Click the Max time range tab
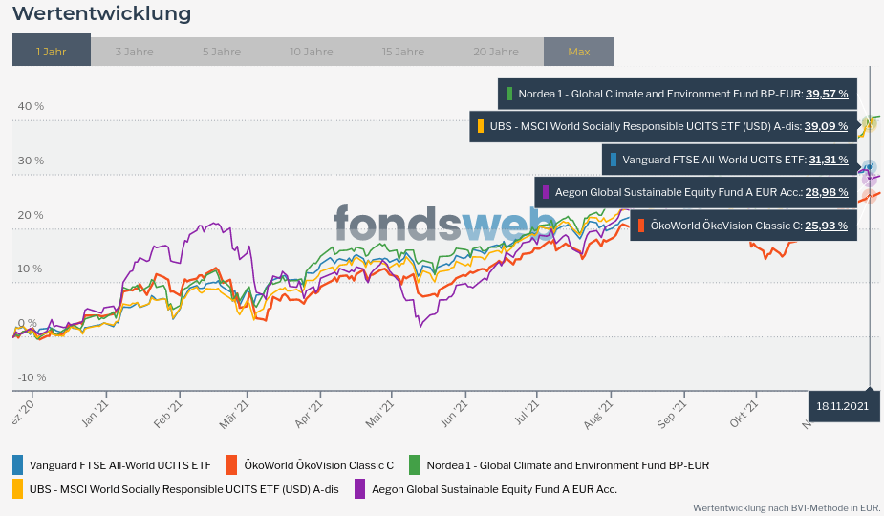The width and height of the screenshot is (884, 516). click(x=579, y=51)
